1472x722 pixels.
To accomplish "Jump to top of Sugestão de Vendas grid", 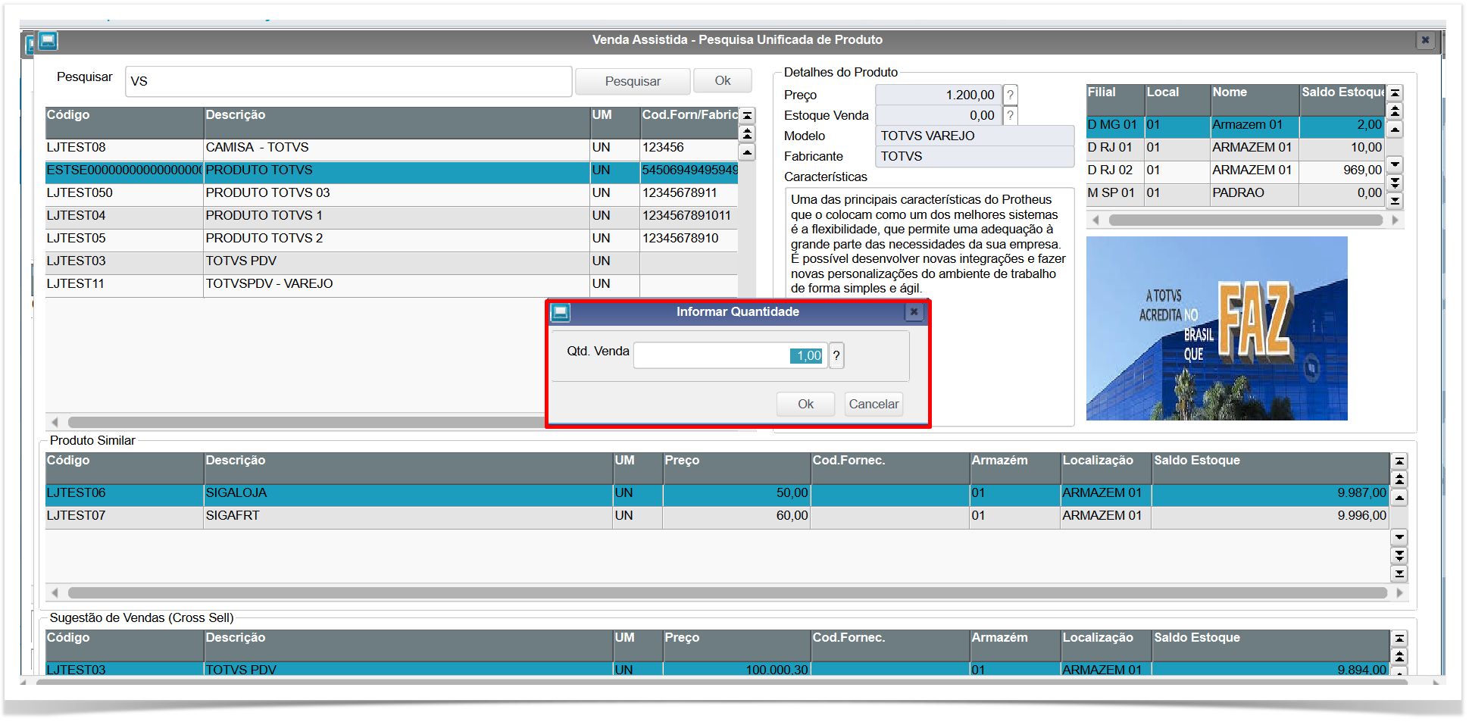I will (1399, 638).
